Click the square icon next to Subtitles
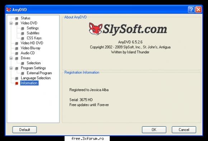 click(x=23, y=33)
